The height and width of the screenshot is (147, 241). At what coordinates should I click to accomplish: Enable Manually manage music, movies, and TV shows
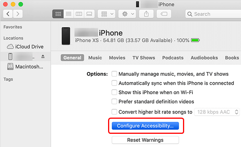114,74
